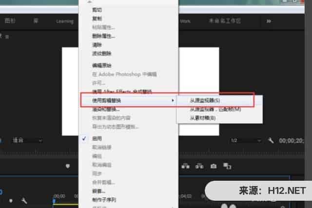Choose 制作子序列 in the context menu

104,200
